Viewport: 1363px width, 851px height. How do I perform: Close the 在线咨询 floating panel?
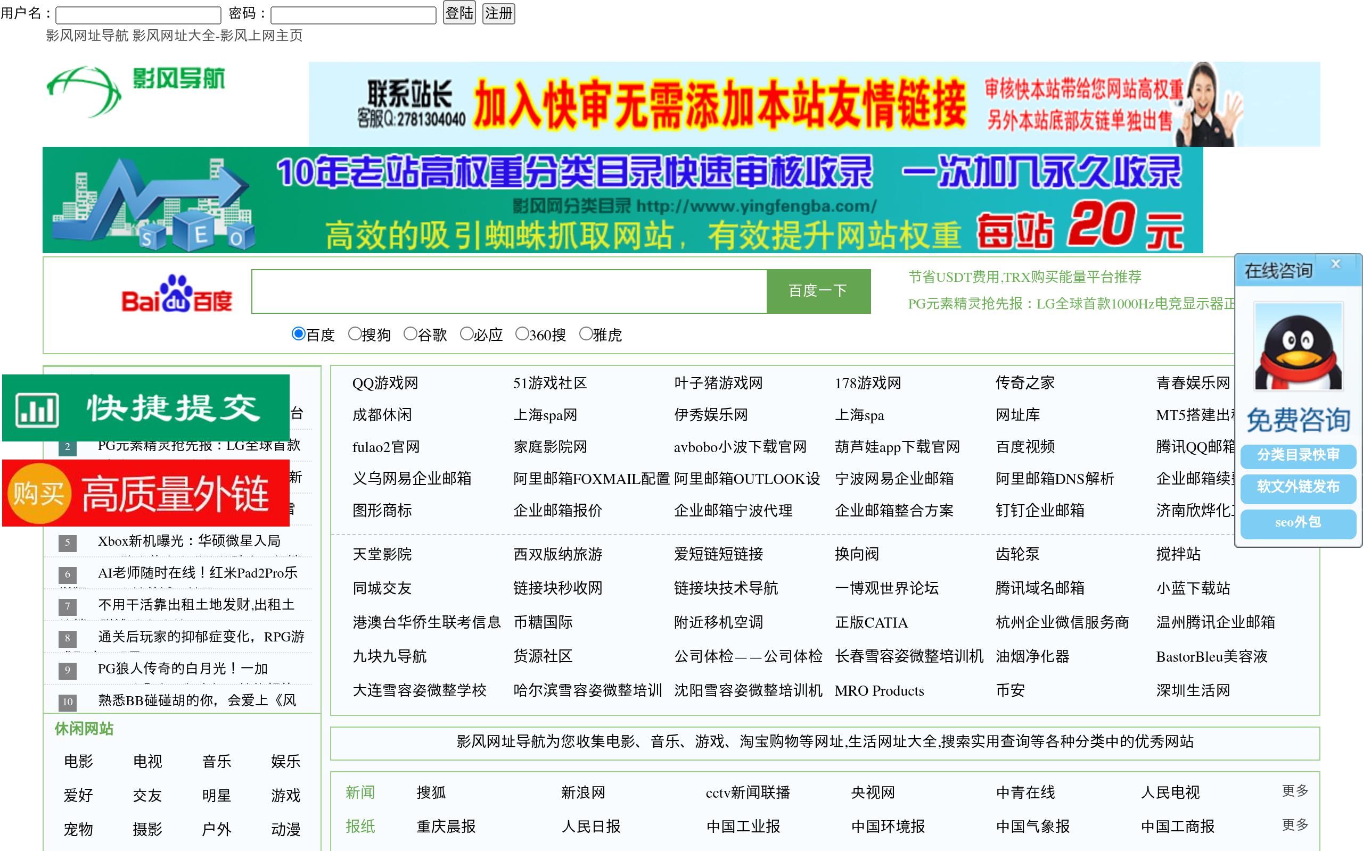1335,264
